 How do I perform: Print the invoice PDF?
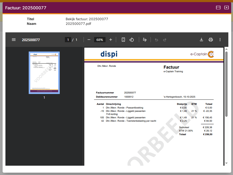[x=211, y=40]
